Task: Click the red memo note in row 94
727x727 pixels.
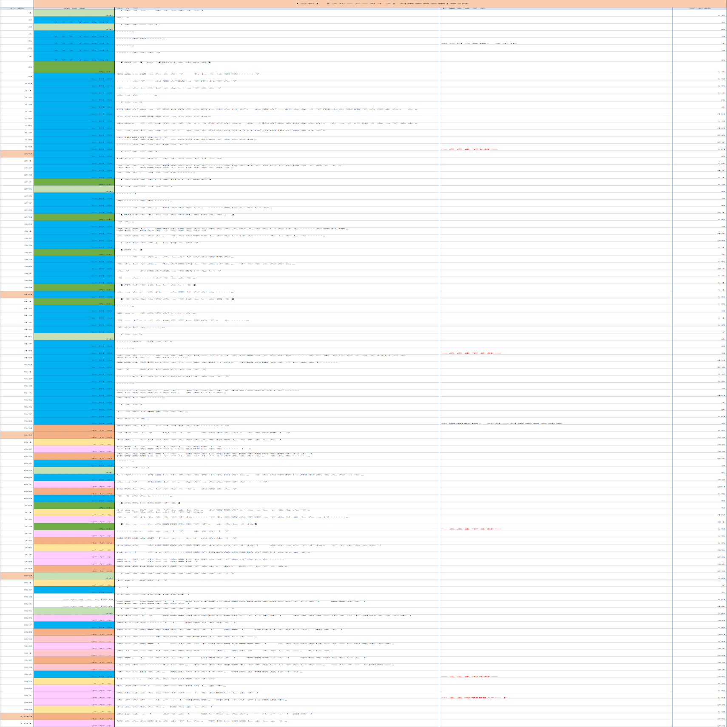Action: [469, 676]
